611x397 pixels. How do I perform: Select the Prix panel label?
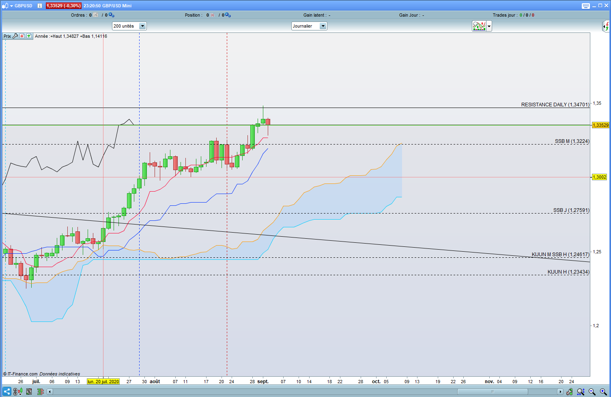click(7, 36)
